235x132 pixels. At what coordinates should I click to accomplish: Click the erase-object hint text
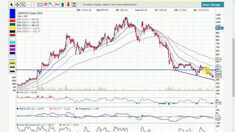[x=110, y=5]
